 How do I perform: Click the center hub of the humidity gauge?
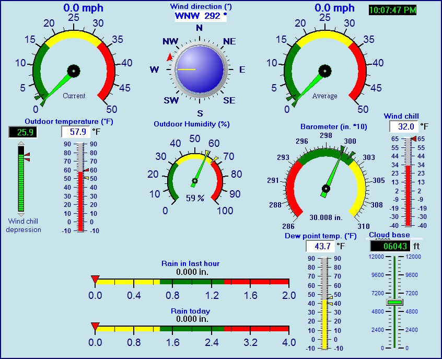[x=195, y=181]
